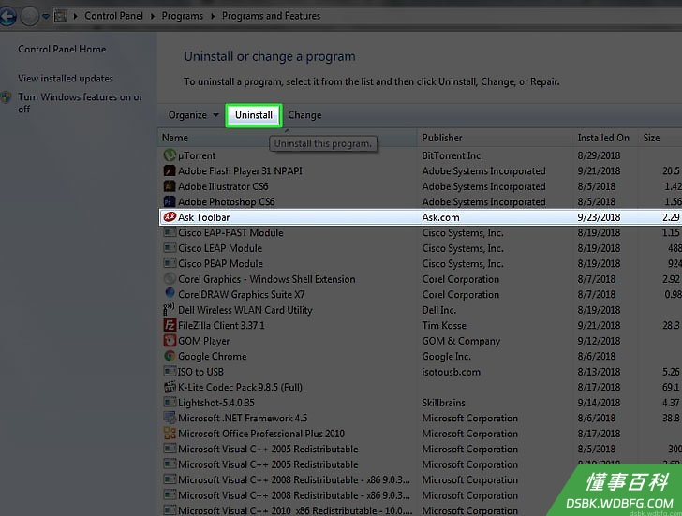The image size is (682, 516).
Task: Click the Google Chrome icon
Action: 170,356
